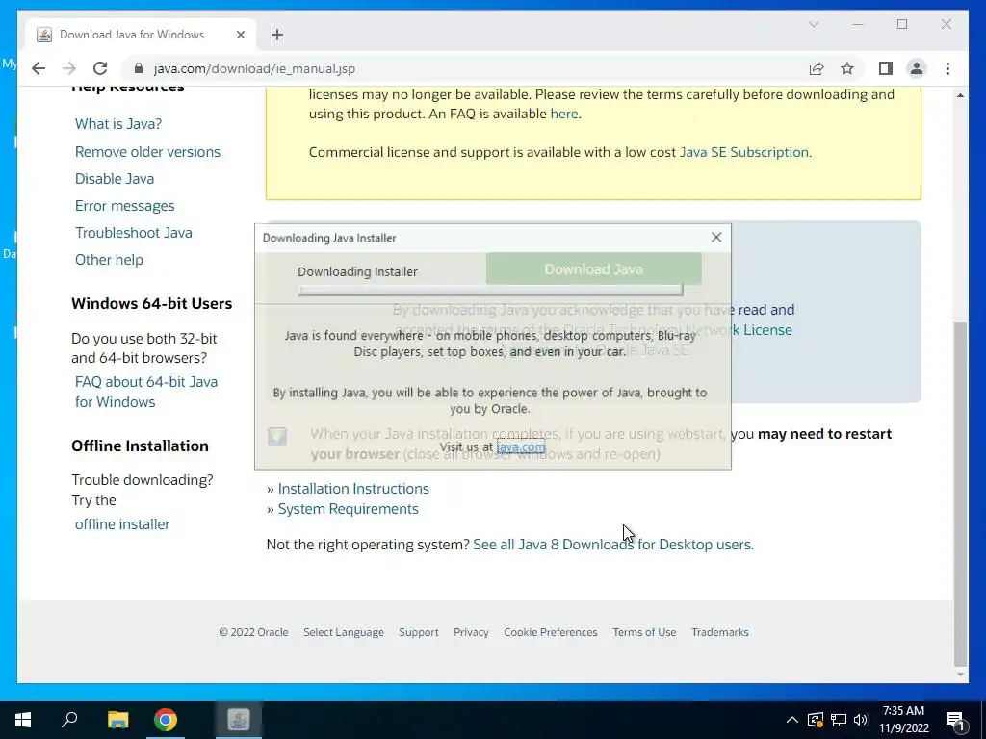Open the notification center icon
This screenshot has width=986, height=739.
tap(955, 721)
